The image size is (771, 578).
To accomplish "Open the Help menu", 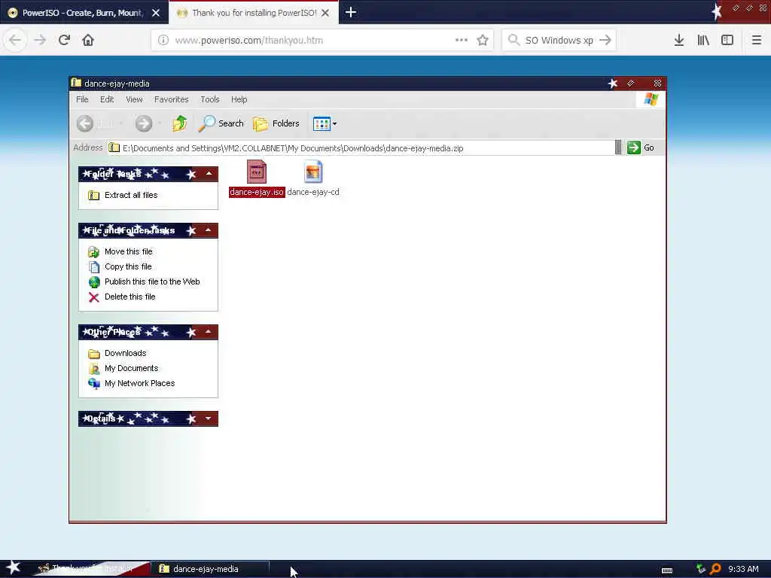I will coord(239,99).
